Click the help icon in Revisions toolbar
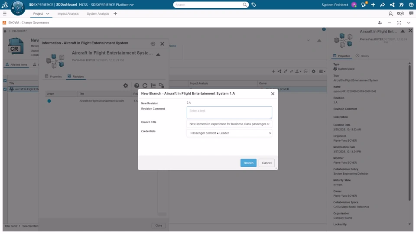This screenshot has height=234, width=416. click(136, 85)
